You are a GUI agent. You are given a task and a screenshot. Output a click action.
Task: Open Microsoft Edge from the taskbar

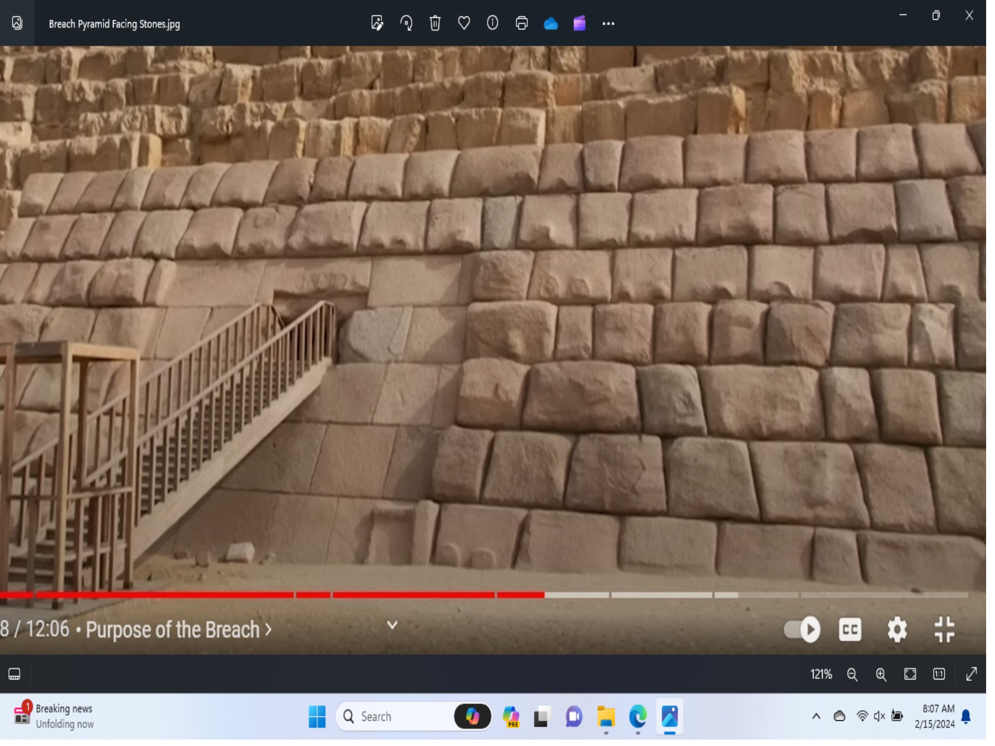pos(643,723)
